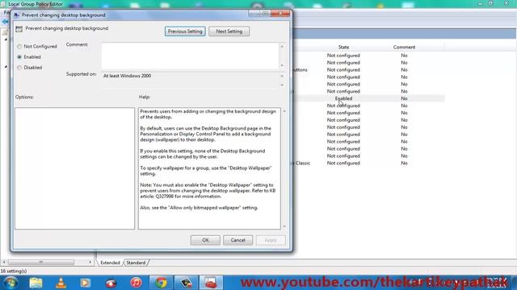
Task: Confirm the policy with OK
Action: 205,240
